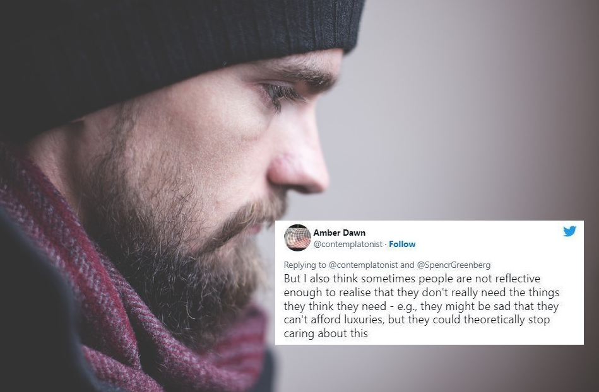Click the "Replying to" label text
Viewport: 599px width, 392px height.
coord(305,265)
